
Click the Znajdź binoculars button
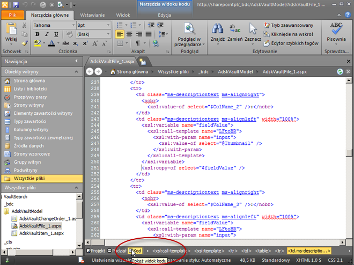tap(218, 33)
